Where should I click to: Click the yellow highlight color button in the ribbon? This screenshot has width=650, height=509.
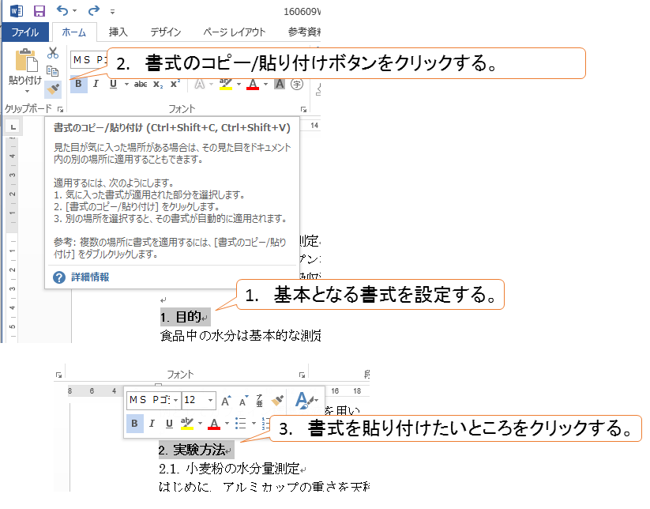pos(225,84)
